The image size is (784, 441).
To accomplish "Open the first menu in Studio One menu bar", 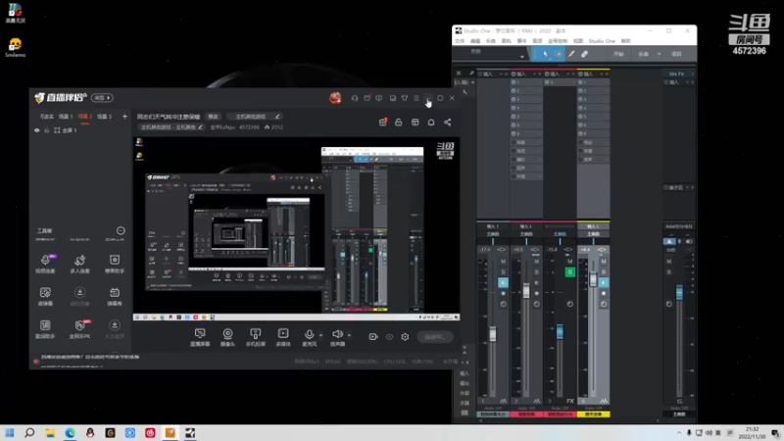I will click(460, 41).
